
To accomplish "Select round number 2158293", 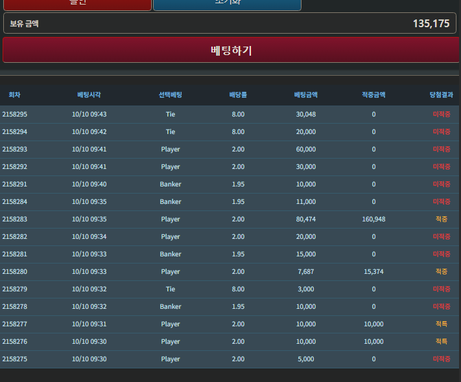I will (x=15, y=149).
